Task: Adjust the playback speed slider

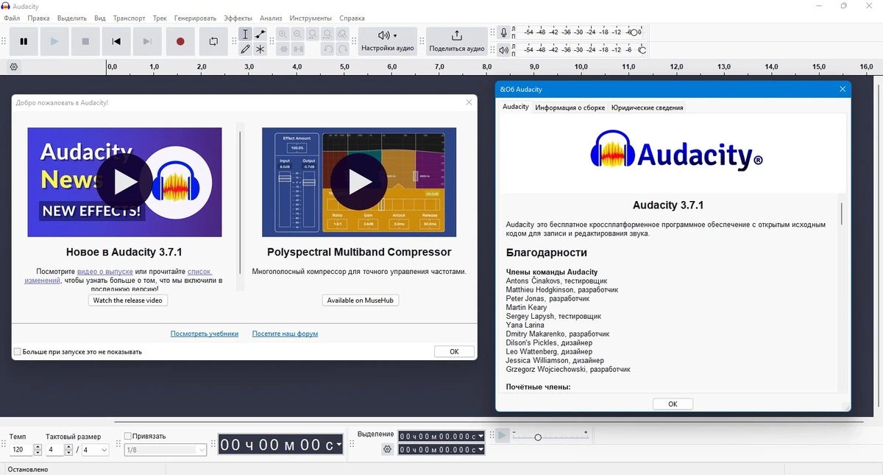Action: (538, 437)
